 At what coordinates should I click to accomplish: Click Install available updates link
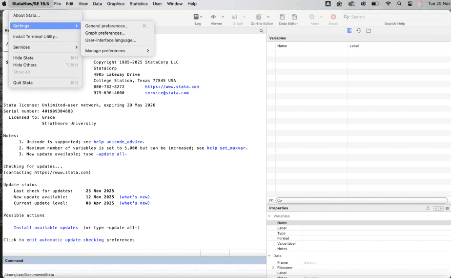pos(46,228)
